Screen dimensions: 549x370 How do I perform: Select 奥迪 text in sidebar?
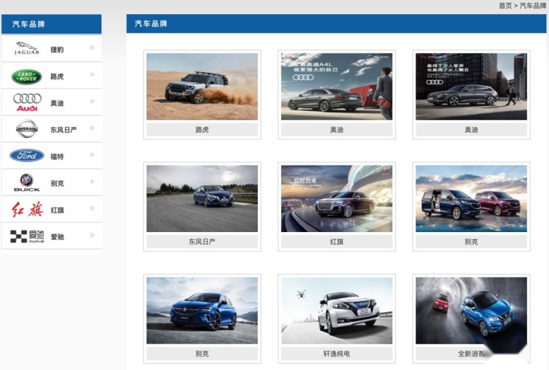[57, 103]
